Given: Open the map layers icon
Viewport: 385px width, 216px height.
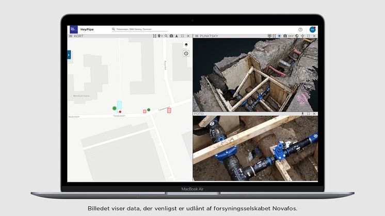Looking at the screenshot, I should (186, 45).
